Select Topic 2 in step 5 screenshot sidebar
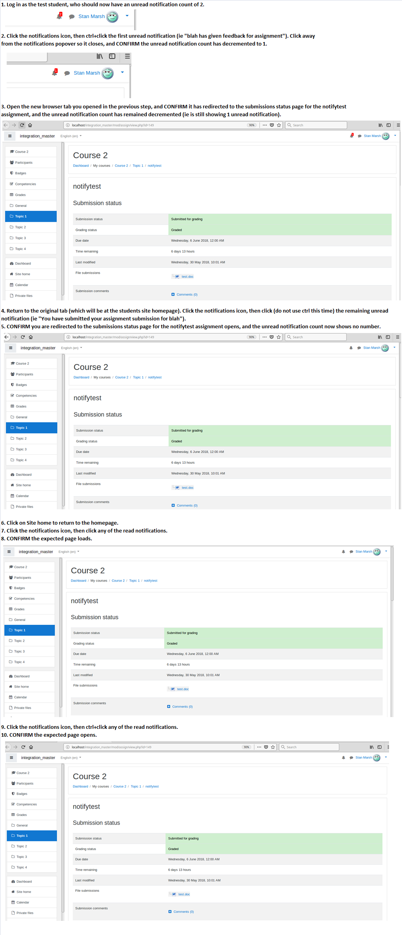Screen dimensions: 402x935 [32, 438]
